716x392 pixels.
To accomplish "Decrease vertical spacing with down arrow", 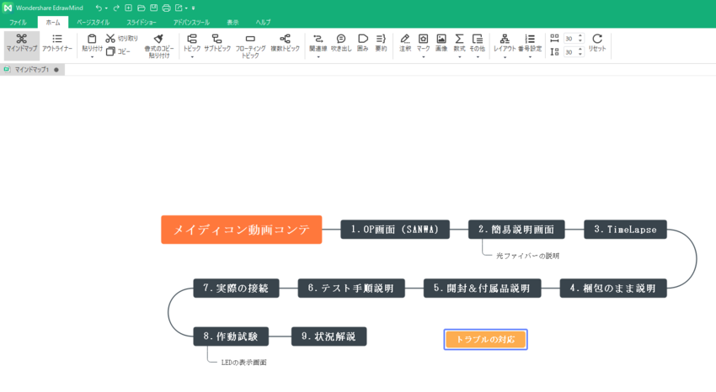I will point(580,55).
